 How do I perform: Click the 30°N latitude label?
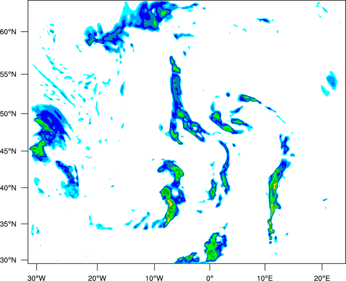coord(8,260)
